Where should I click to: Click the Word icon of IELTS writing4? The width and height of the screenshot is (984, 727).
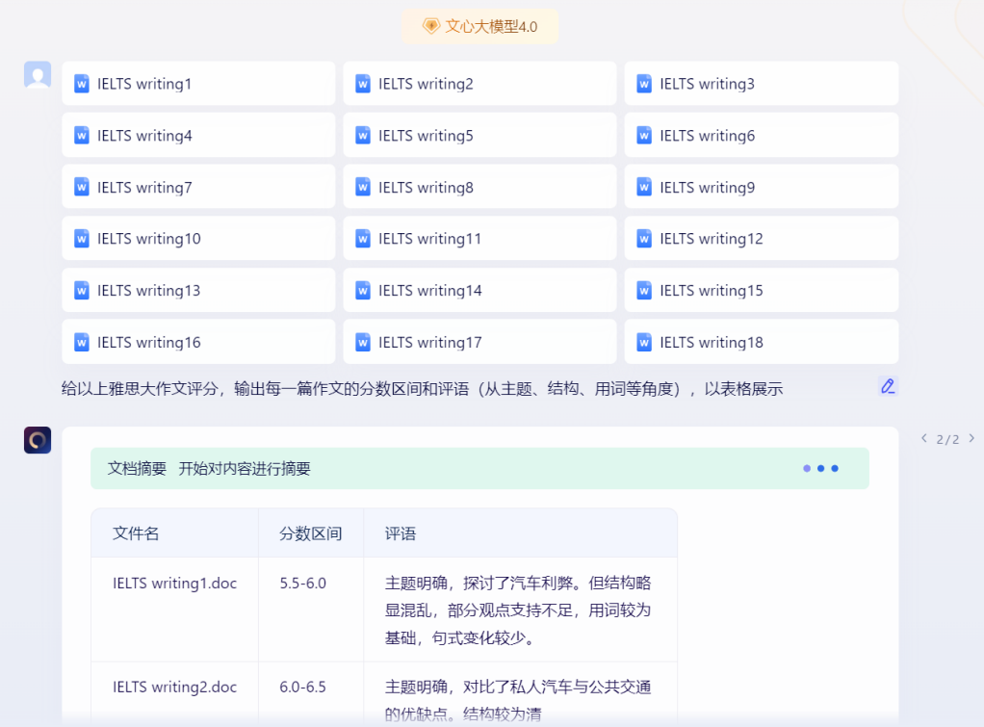82,136
